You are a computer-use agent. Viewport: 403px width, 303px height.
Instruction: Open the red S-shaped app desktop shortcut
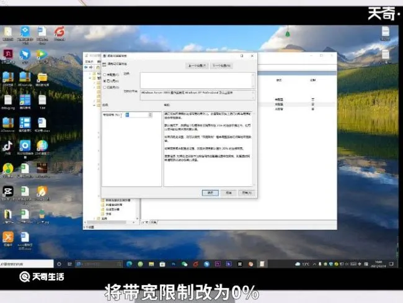[x=60, y=34]
